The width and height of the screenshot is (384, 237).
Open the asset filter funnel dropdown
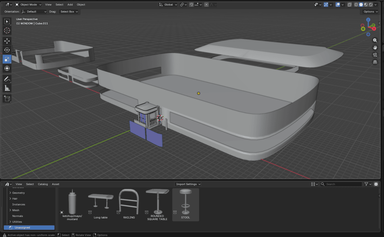(368, 184)
